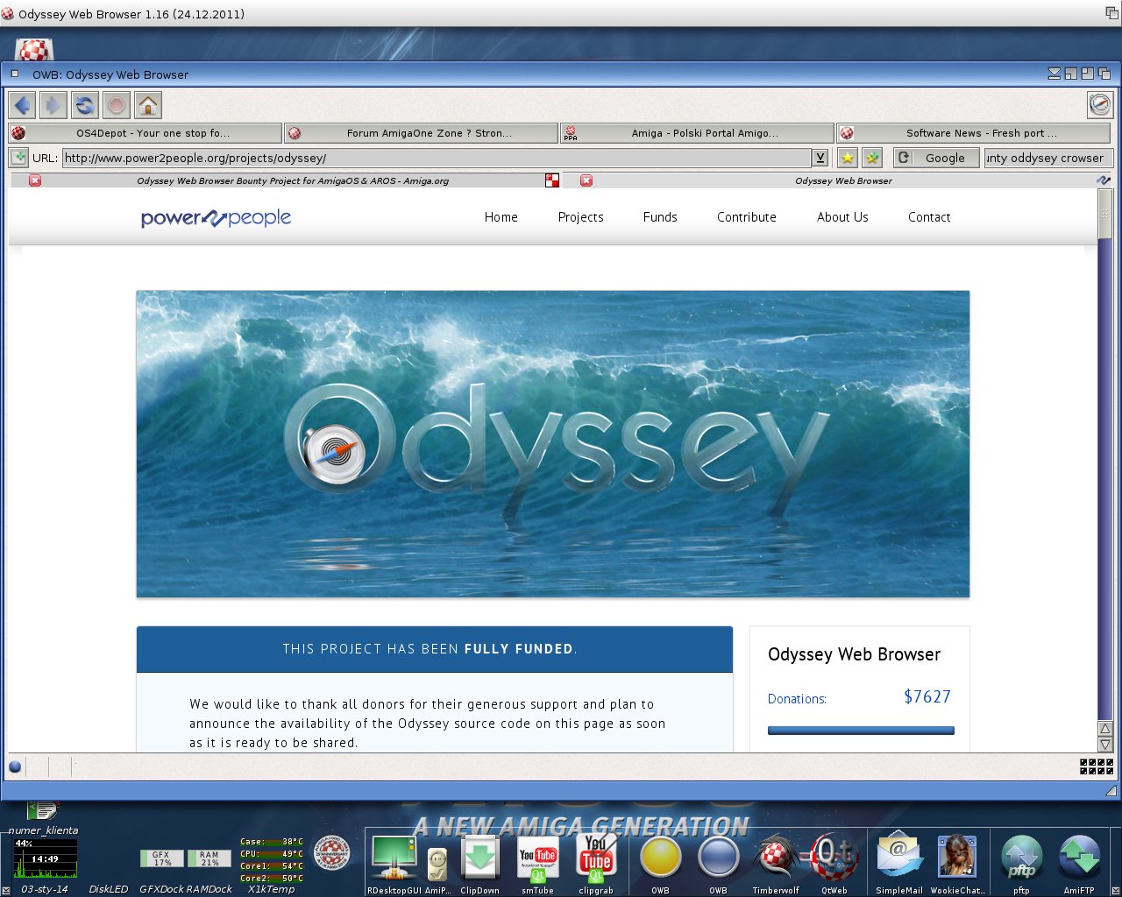Click the boing ball icon below screen title
1122x897 pixels.
(x=34, y=51)
